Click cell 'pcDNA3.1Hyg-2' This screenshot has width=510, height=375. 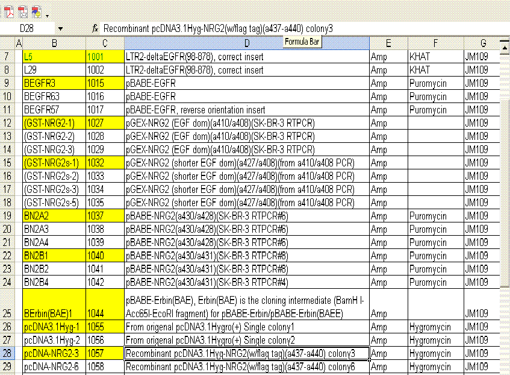point(54,340)
